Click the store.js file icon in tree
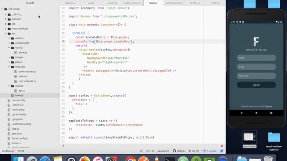The height and width of the screenshot is (161, 287). coord(16,53)
